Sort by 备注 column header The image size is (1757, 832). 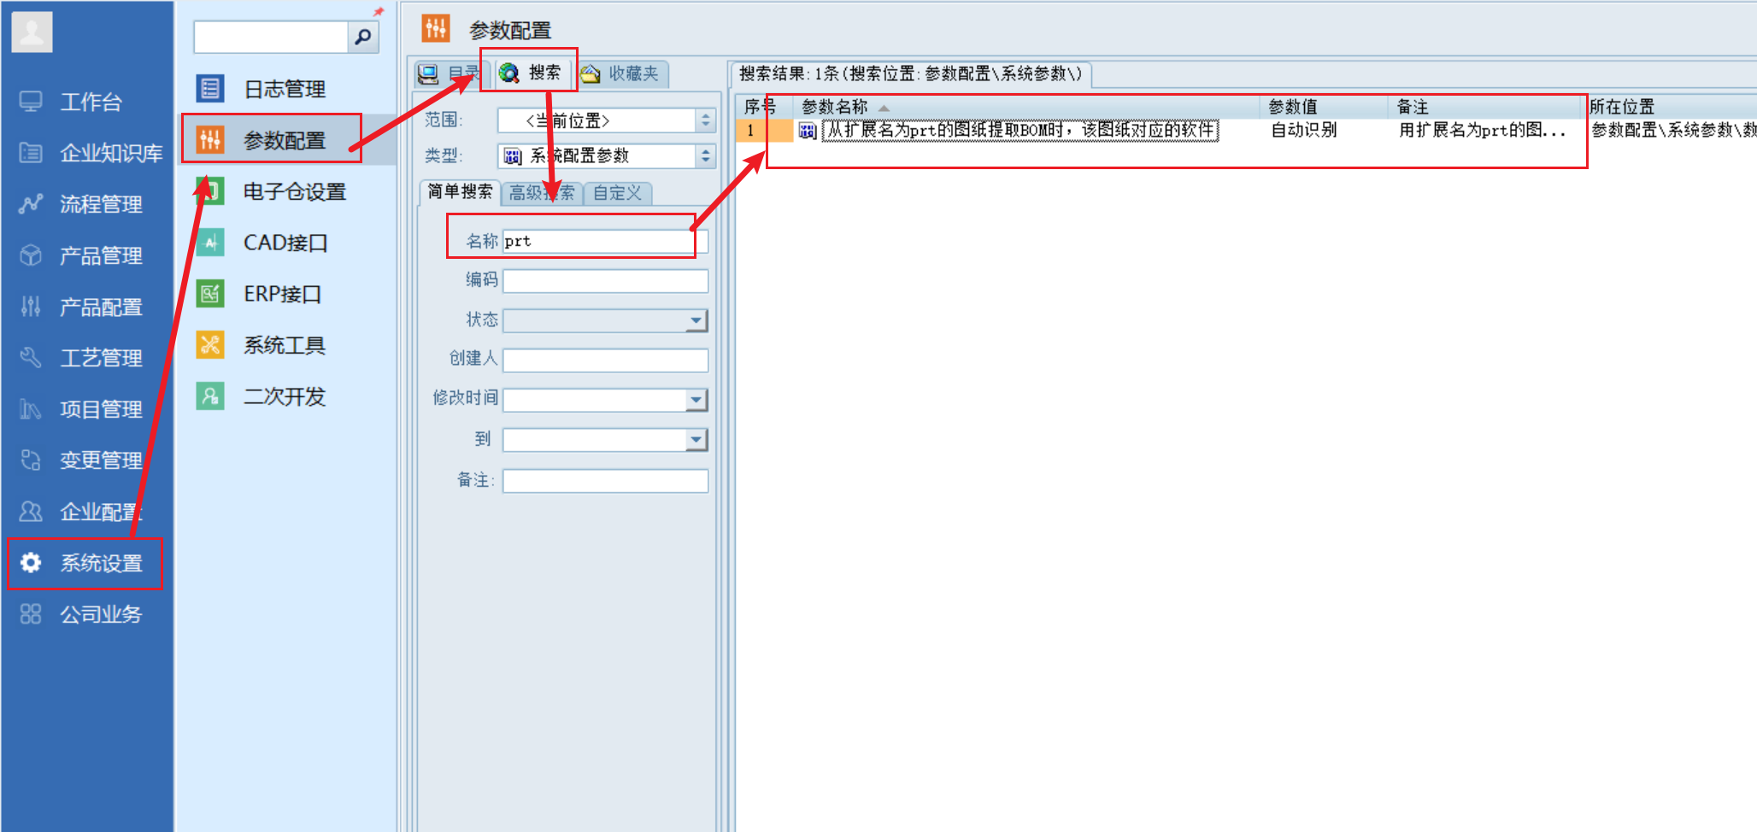coord(1486,107)
